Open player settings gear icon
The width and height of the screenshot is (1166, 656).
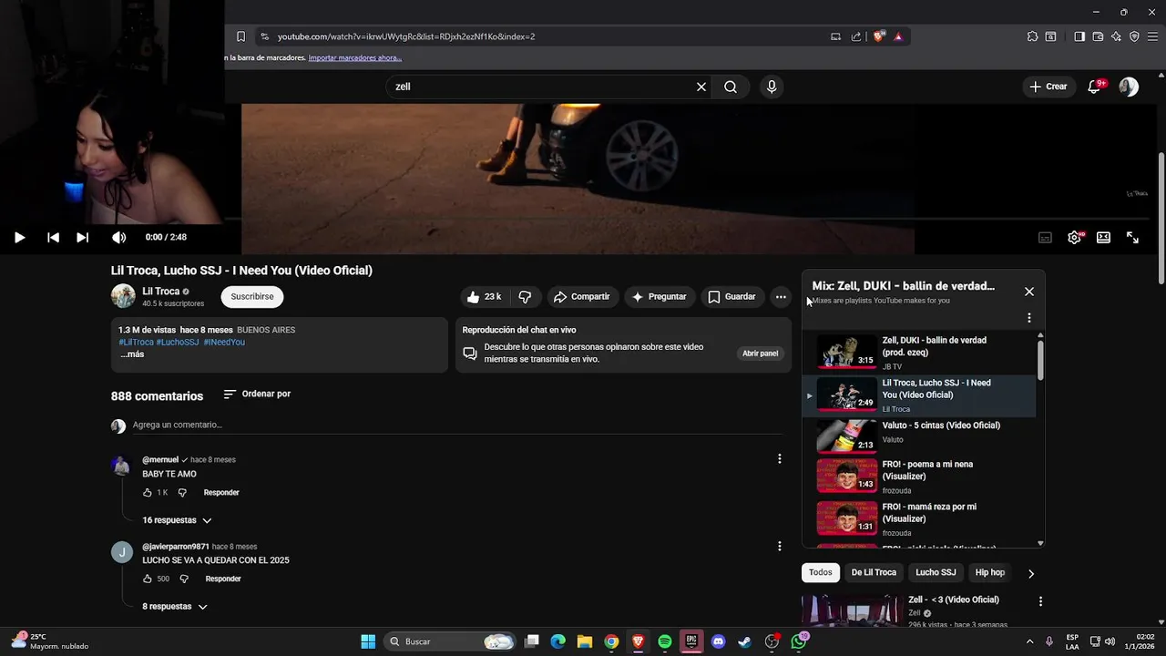[x=1075, y=237]
